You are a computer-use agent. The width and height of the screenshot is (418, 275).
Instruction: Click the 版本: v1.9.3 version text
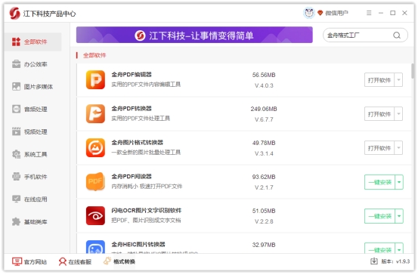pos(395,261)
